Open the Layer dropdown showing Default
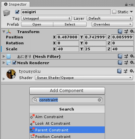135x139 pixels. pos(110,19)
